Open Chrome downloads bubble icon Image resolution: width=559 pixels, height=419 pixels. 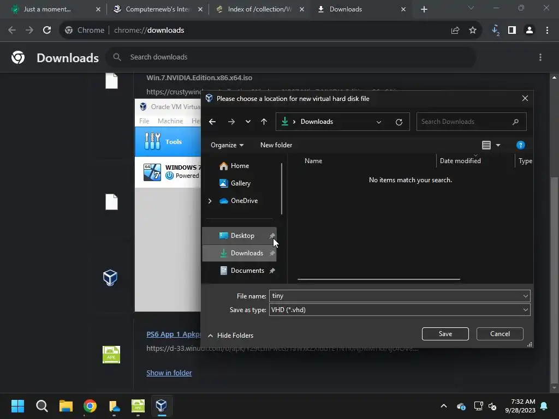(495, 31)
